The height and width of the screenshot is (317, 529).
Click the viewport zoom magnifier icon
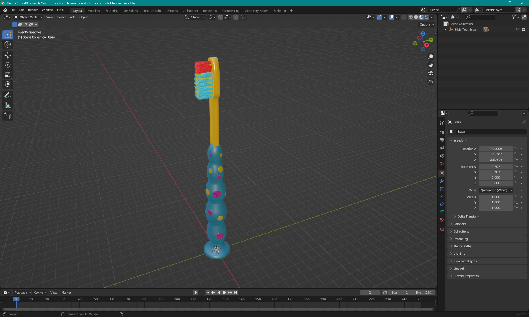point(431,57)
